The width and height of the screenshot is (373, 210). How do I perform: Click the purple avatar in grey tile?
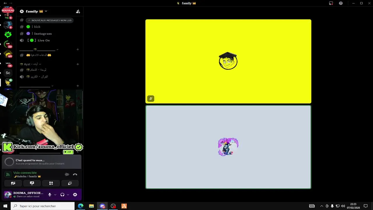coord(228,147)
